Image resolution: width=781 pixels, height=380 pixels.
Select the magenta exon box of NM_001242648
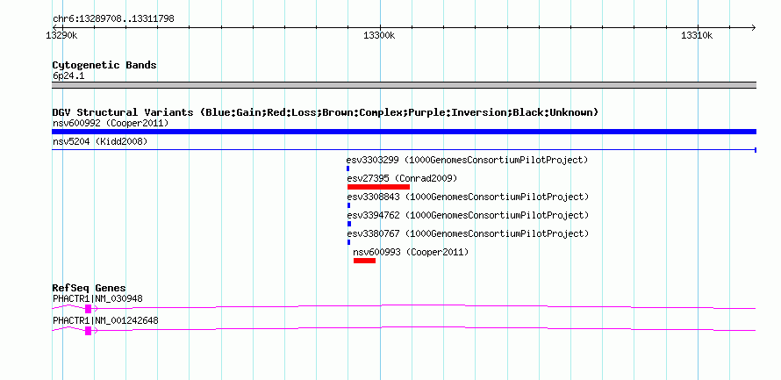(88, 331)
